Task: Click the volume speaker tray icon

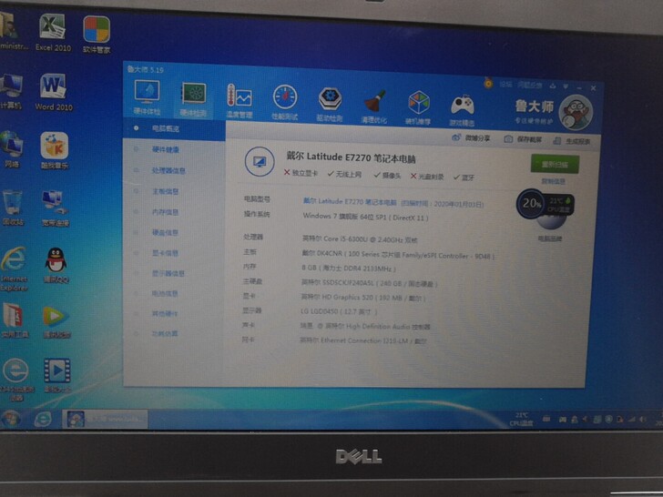Action: (x=644, y=420)
